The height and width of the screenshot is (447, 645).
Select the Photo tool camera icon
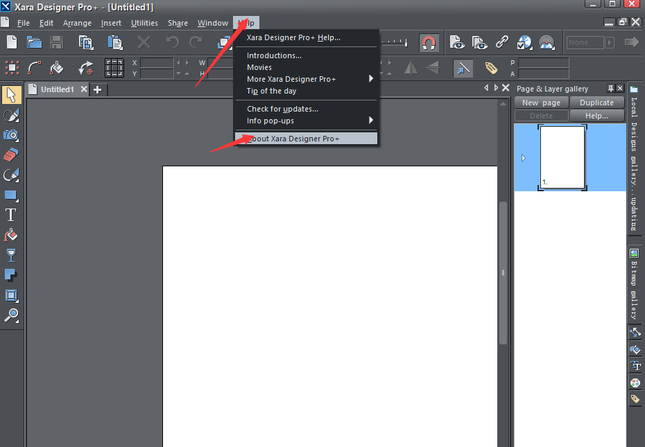point(11,135)
